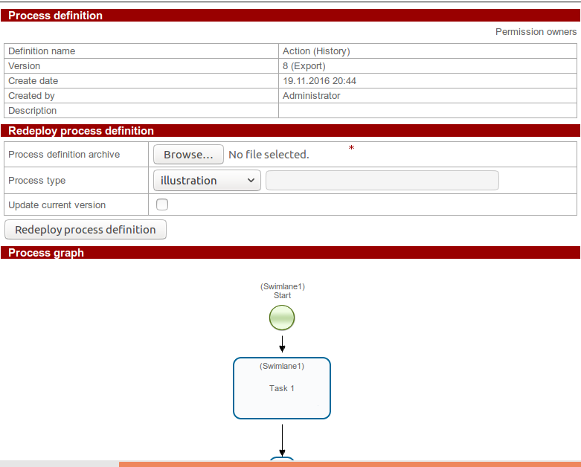Click the partially visible node at the graph bottom

tap(282, 459)
